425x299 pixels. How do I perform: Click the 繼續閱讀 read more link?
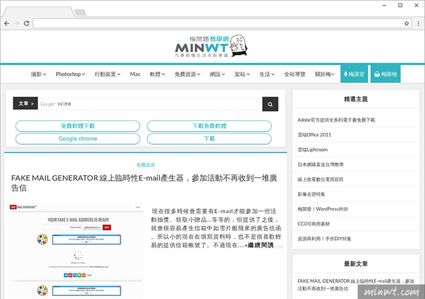point(260,245)
